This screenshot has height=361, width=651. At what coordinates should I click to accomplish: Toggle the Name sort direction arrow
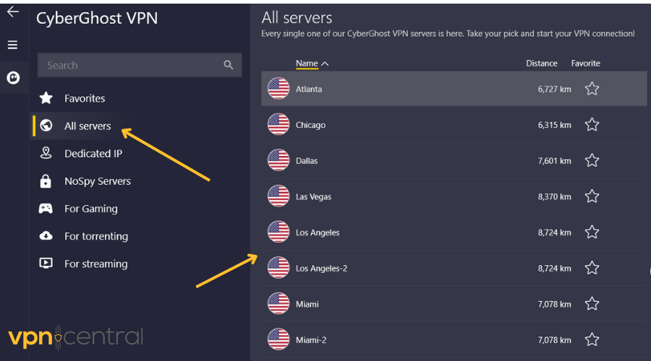click(325, 64)
